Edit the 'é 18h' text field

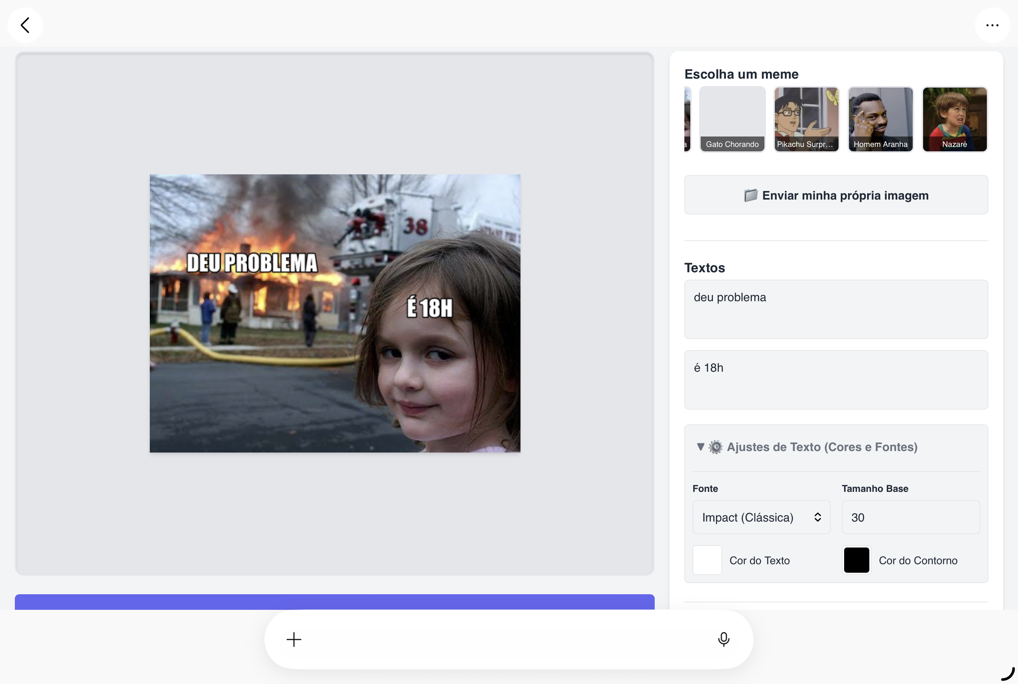(x=836, y=380)
